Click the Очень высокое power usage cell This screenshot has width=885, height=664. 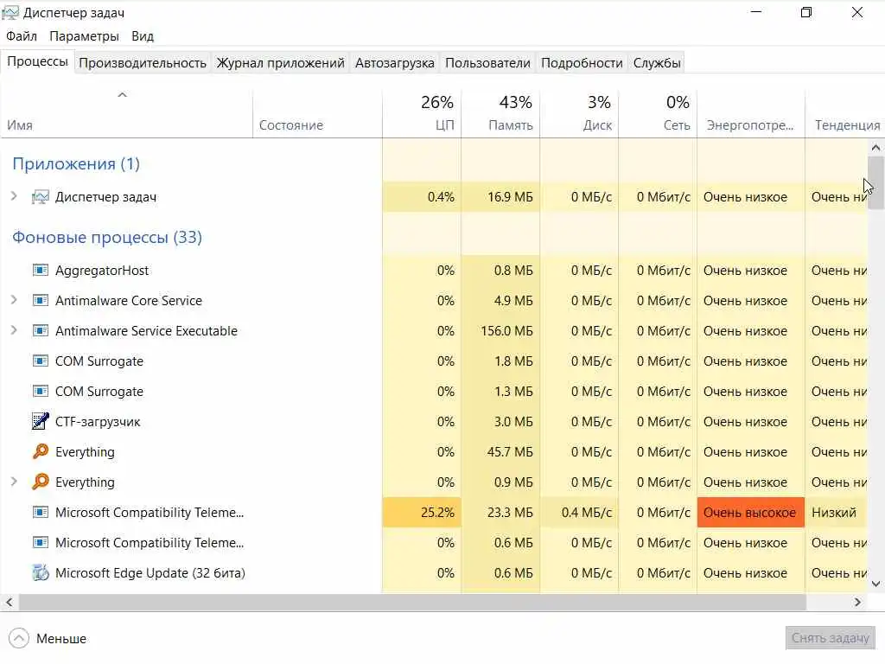point(751,513)
